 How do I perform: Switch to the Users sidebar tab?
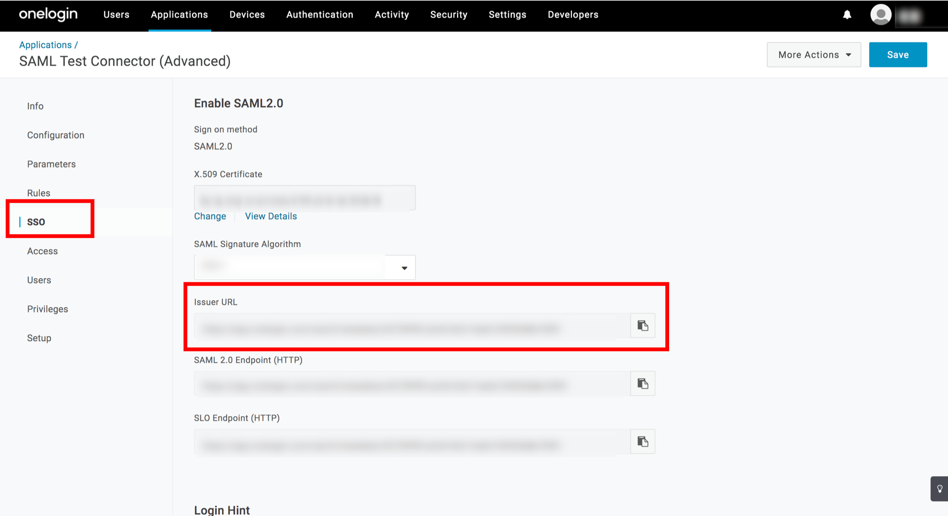[39, 280]
